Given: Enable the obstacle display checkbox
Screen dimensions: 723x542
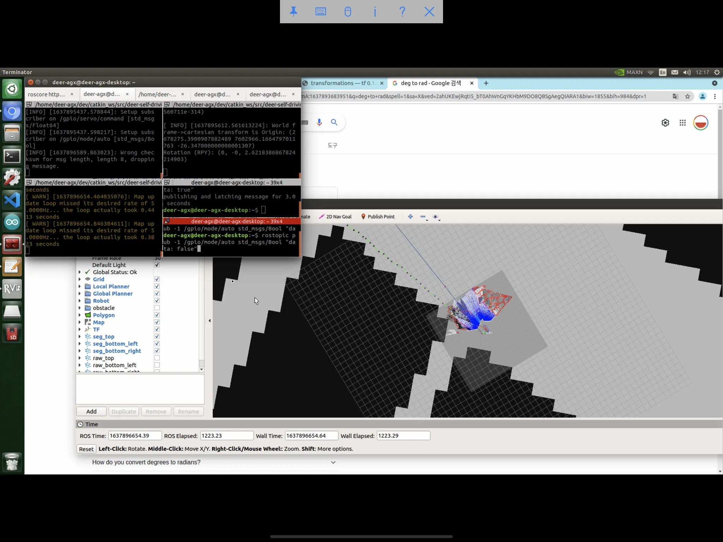Looking at the screenshot, I should (157, 308).
